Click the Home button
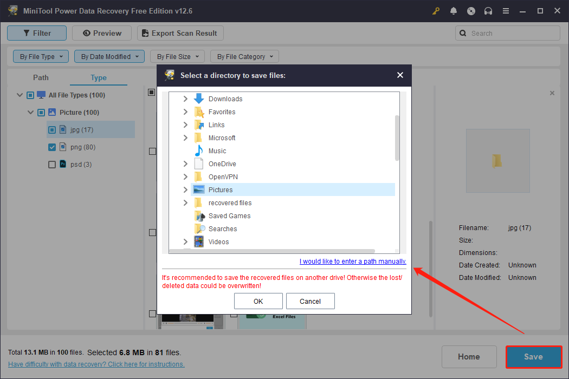The image size is (569, 379). point(469,357)
